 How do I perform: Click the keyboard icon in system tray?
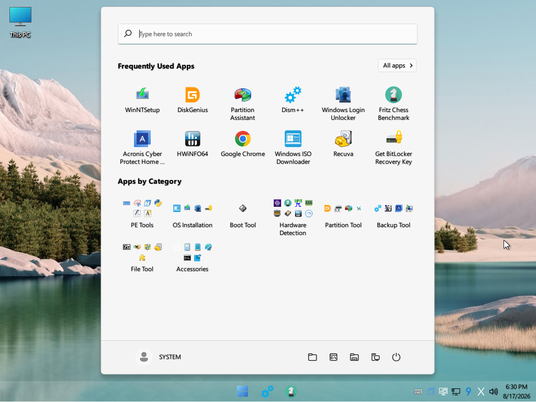(418, 392)
